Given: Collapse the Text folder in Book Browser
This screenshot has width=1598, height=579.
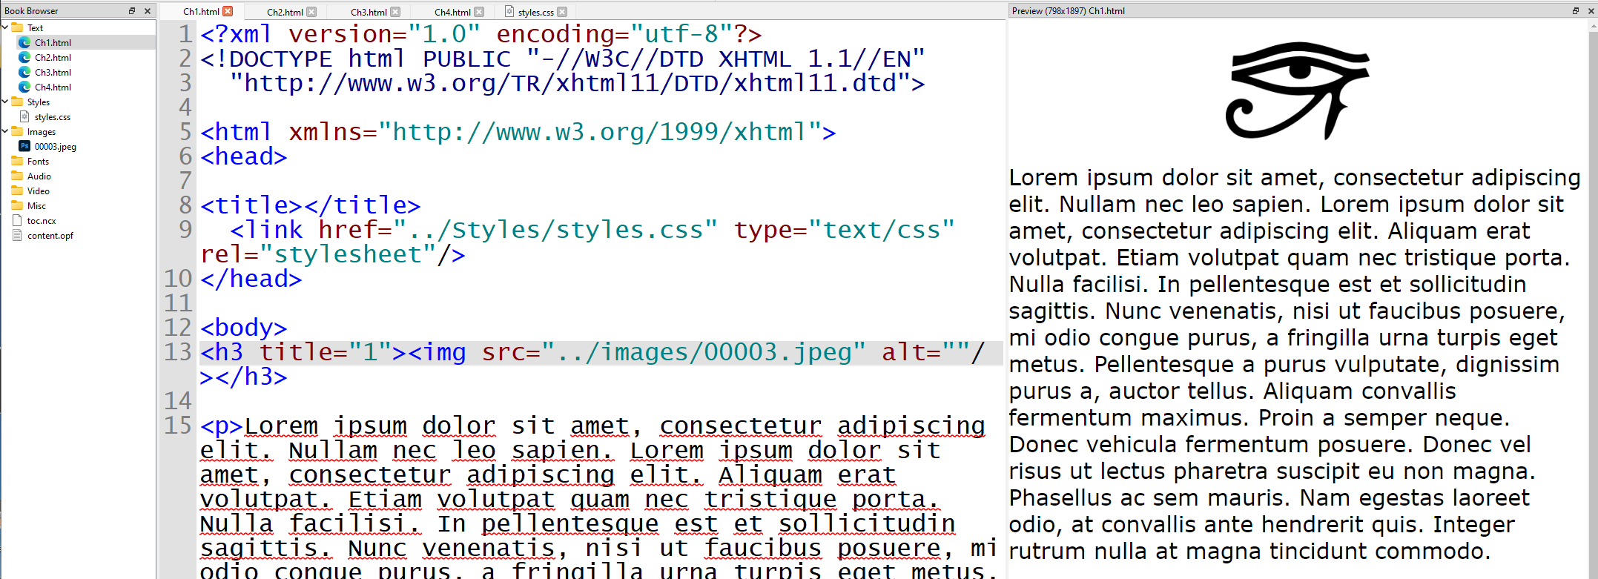Looking at the screenshot, I should [x=5, y=27].
